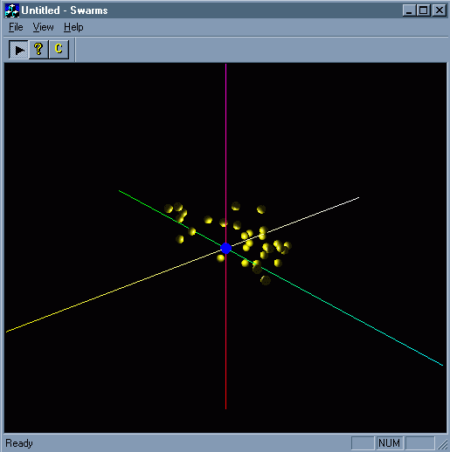
Task: Click the yellow question mark help icon
Action: tap(38, 50)
